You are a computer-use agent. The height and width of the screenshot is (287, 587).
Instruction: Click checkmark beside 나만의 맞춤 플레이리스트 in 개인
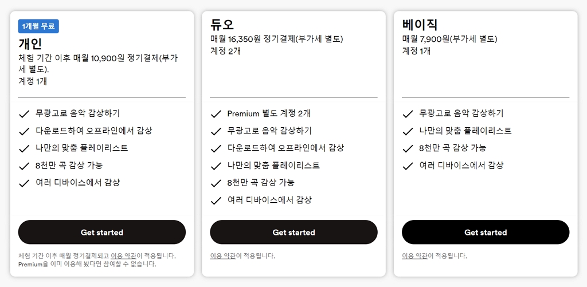click(24, 148)
